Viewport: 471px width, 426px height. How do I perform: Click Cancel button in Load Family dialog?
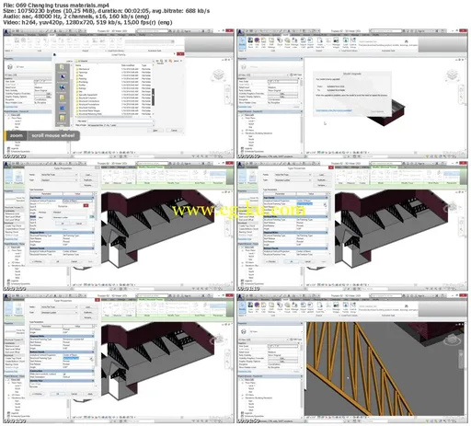pos(174,131)
